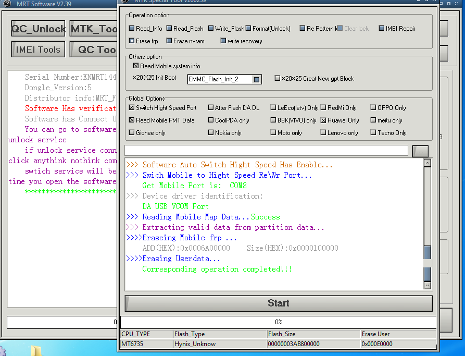Select Erase User value 0x000E0000
Image resolution: width=465 pixels, height=356 pixels.
click(x=398, y=344)
